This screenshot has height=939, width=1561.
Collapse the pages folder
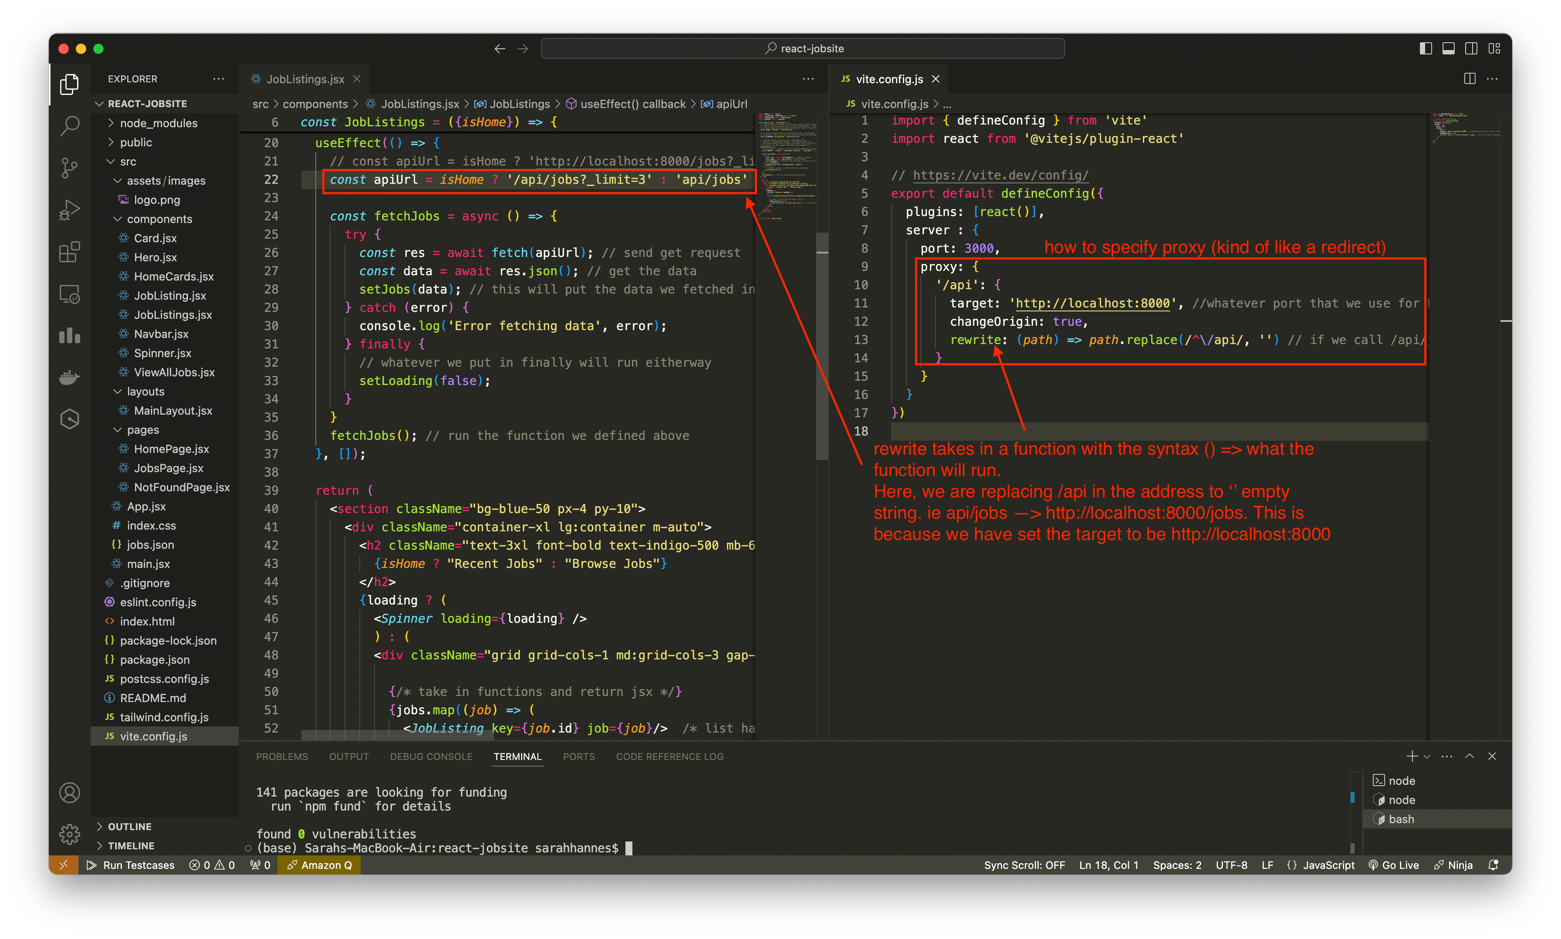(x=143, y=429)
